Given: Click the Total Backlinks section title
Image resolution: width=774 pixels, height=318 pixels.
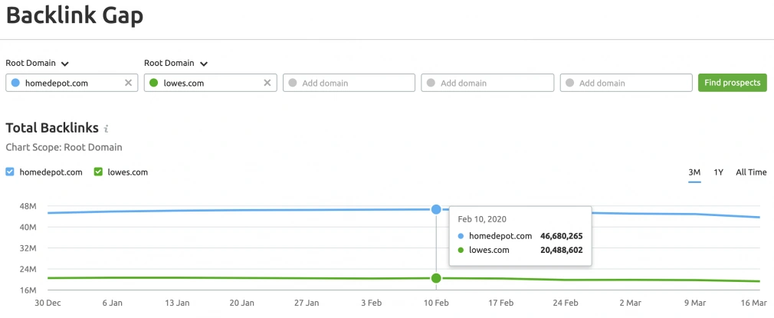Looking at the screenshot, I should coord(52,128).
